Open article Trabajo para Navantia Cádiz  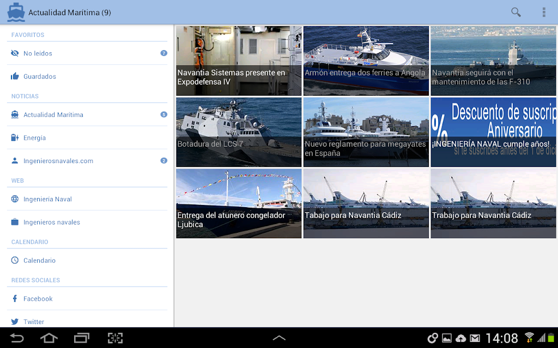[494, 203]
